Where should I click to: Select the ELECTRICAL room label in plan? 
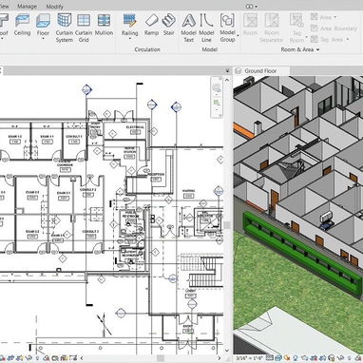(x=135, y=127)
